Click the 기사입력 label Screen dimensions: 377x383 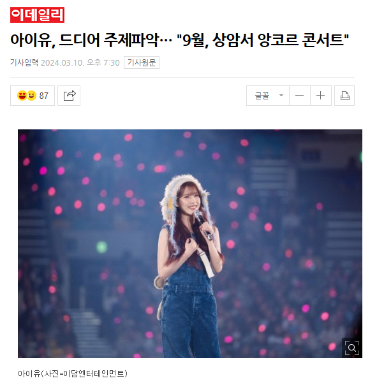click(x=24, y=62)
